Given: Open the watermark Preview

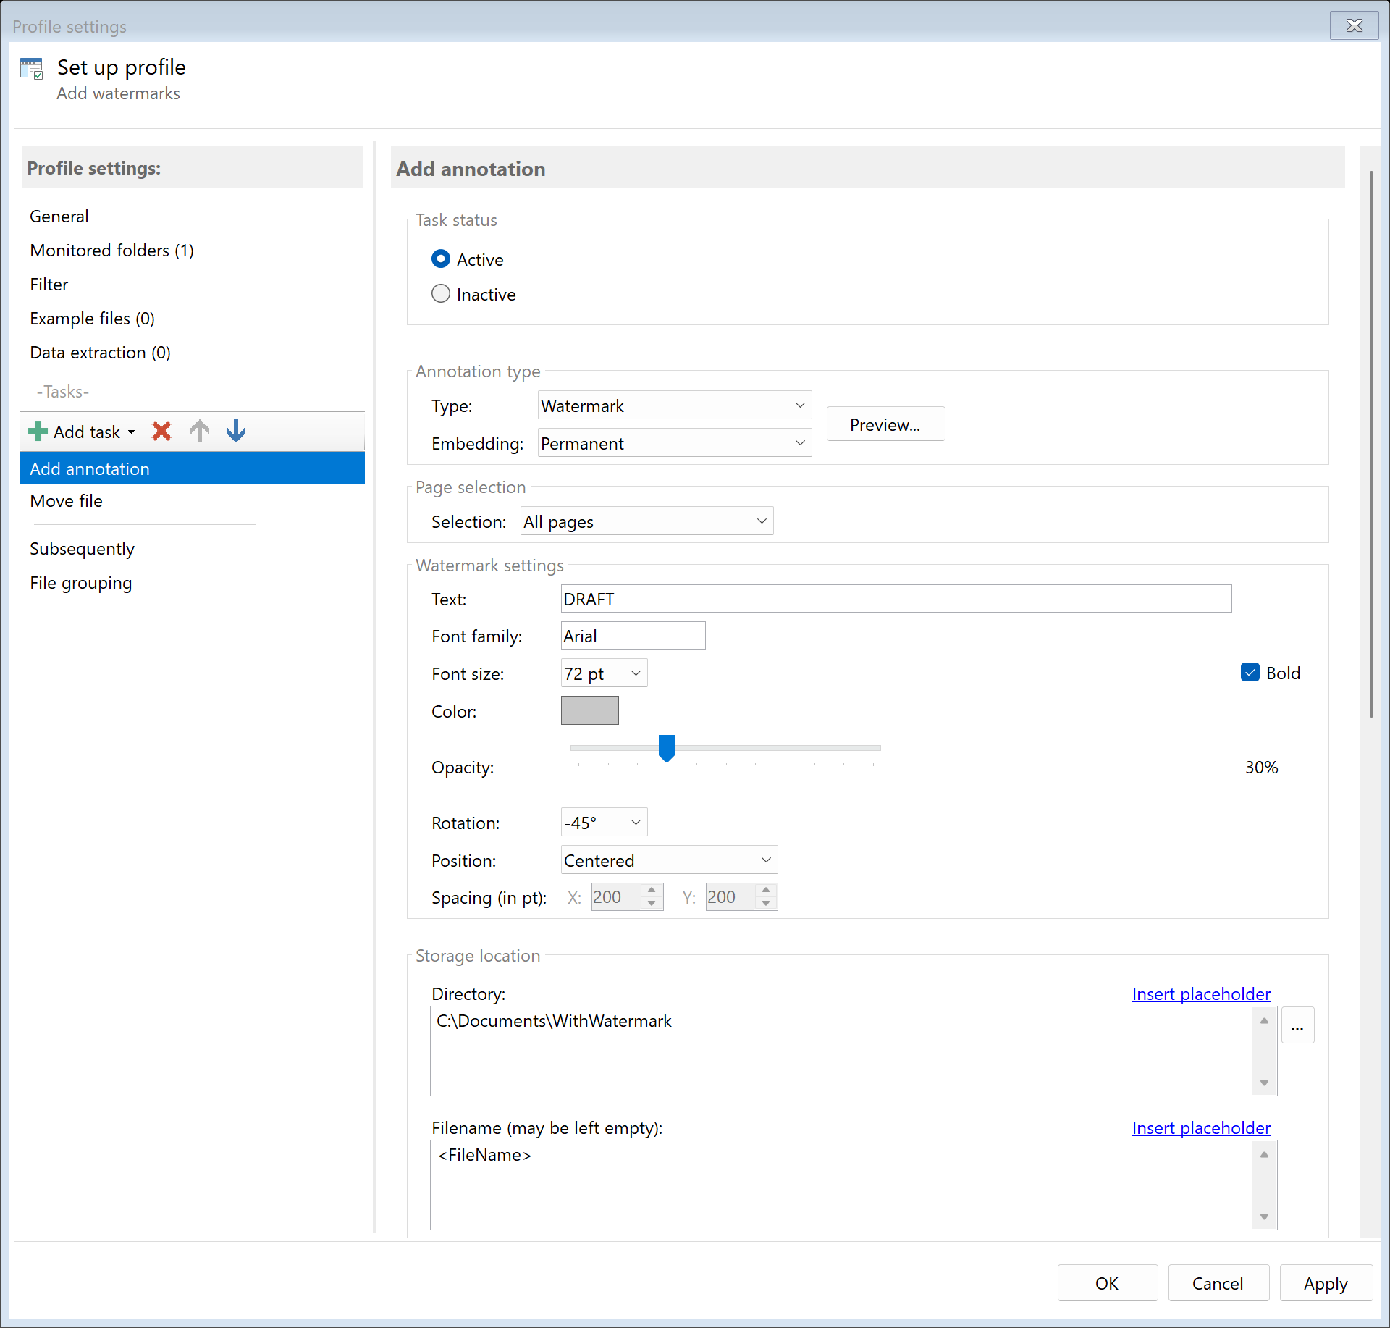Looking at the screenshot, I should tap(885, 424).
